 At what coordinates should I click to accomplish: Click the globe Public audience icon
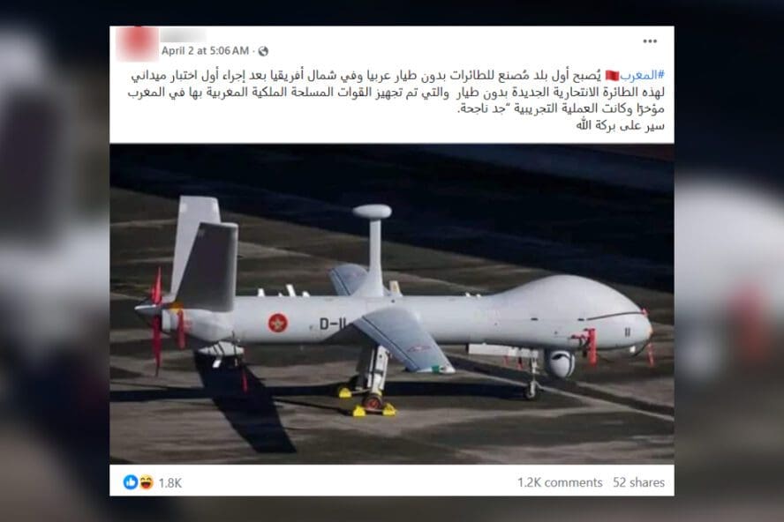(263, 51)
